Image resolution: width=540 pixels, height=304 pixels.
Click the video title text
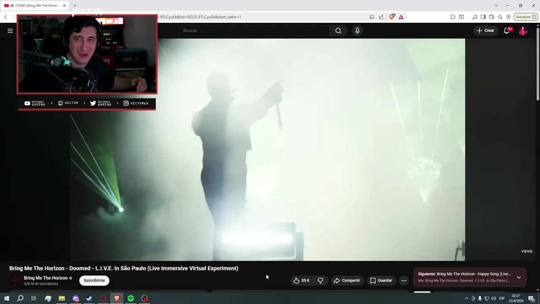tap(124, 268)
